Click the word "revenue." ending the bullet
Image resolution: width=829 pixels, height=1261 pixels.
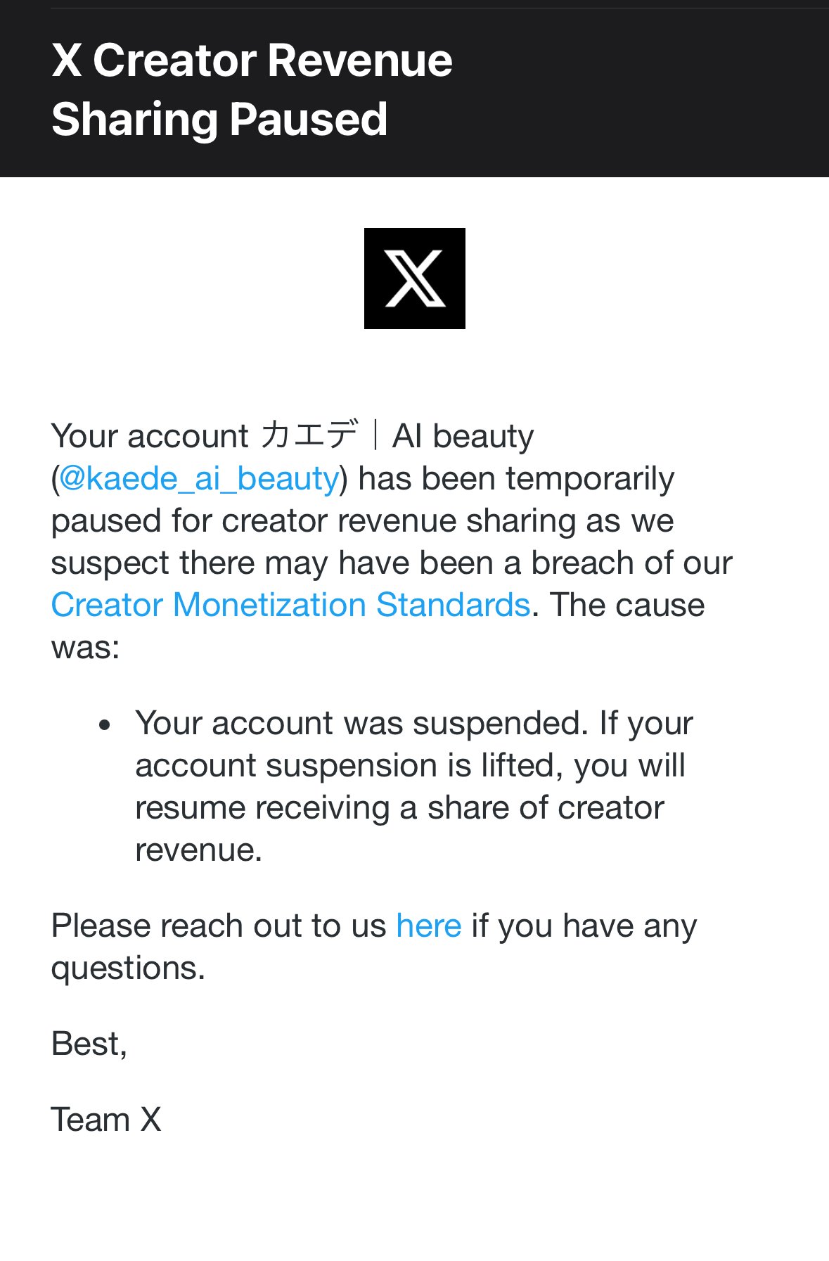tap(198, 850)
